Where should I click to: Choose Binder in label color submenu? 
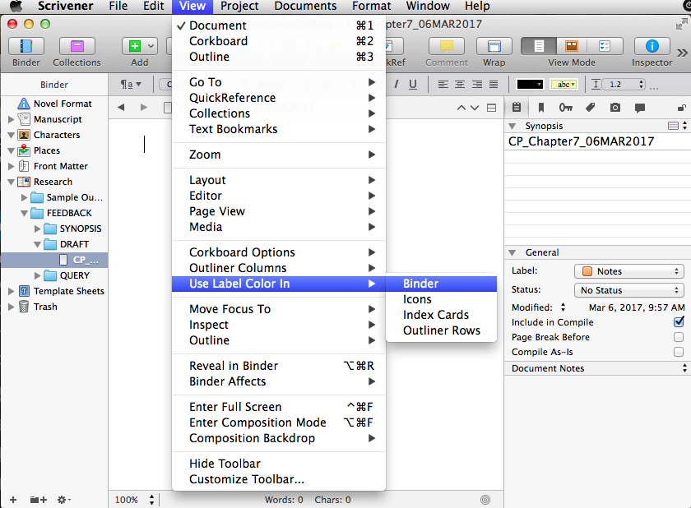[441, 284]
